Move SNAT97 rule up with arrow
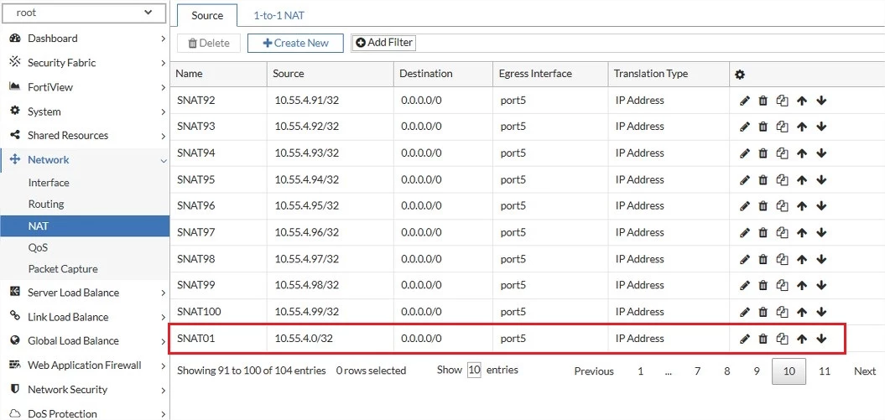The height and width of the screenshot is (420, 885). point(801,233)
